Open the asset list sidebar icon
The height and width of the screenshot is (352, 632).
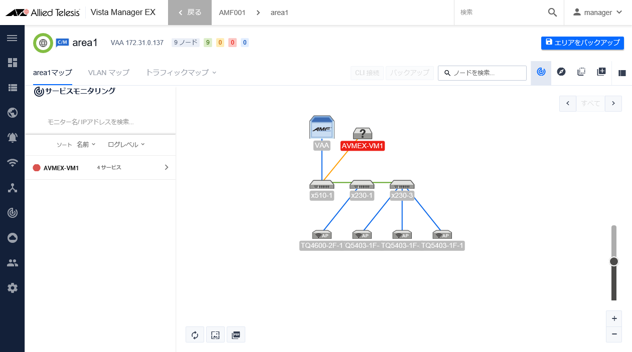(13, 88)
